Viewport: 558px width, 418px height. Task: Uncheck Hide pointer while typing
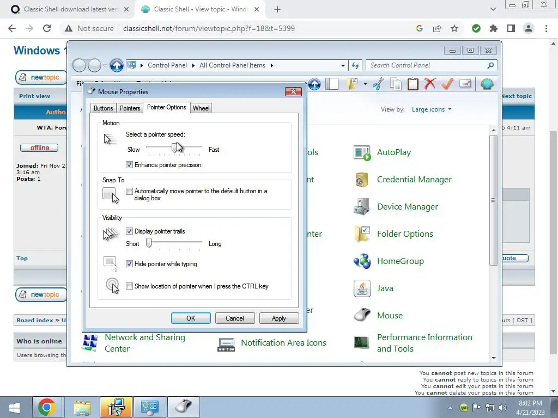(x=129, y=264)
